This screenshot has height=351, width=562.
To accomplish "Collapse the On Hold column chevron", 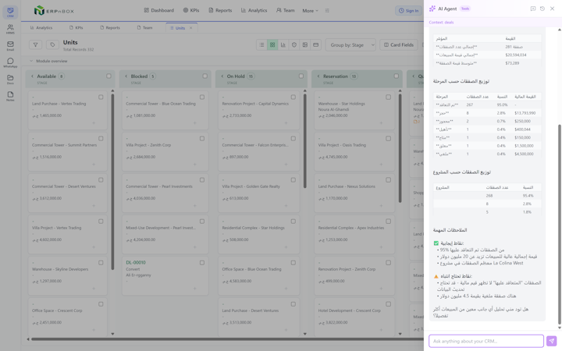I will [222, 76].
